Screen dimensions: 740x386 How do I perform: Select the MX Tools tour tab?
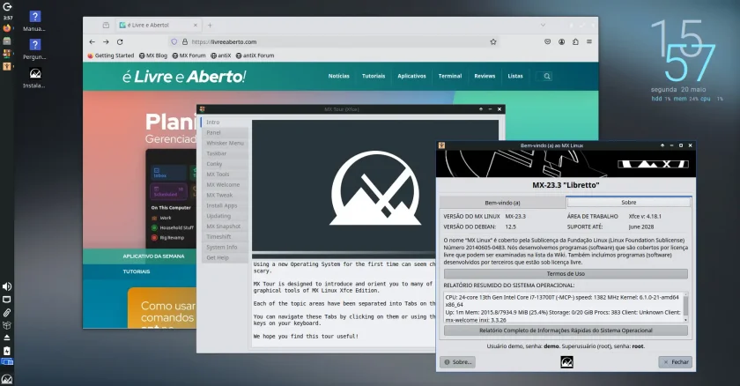pos(225,174)
